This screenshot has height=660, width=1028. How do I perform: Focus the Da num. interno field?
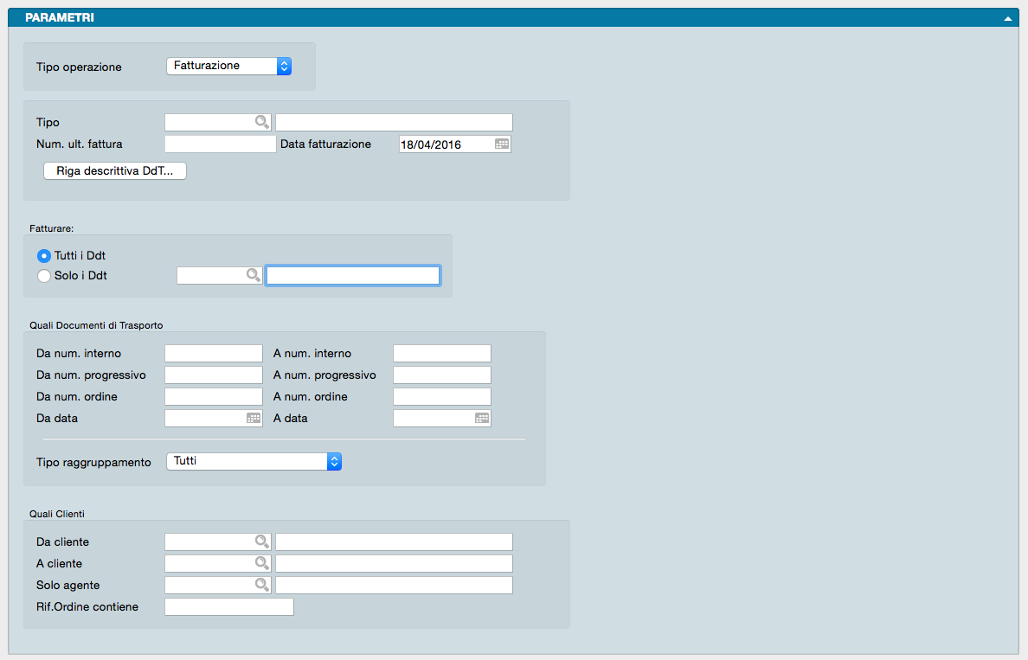click(x=213, y=353)
